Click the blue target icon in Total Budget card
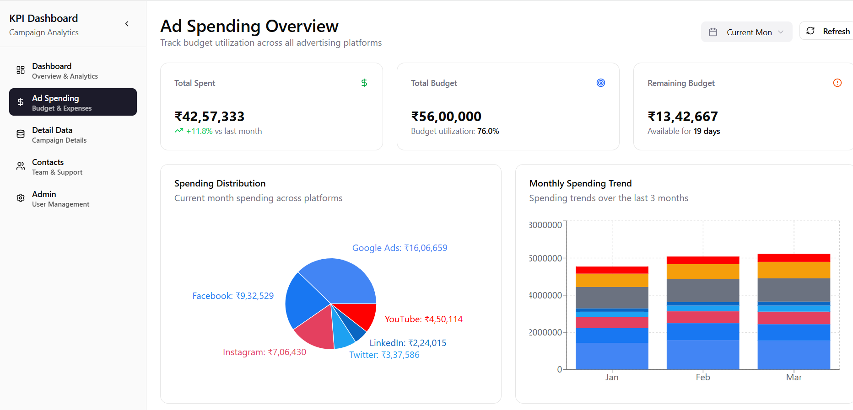853x410 pixels. point(601,83)
